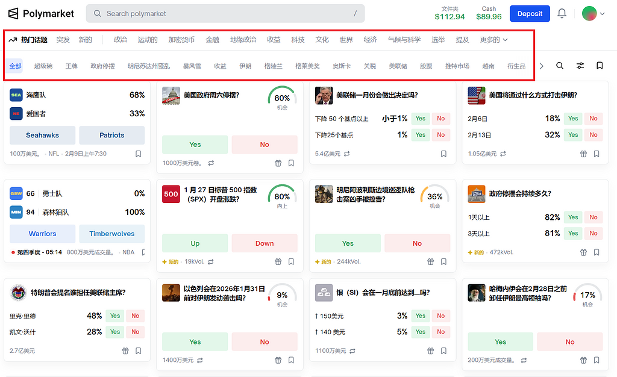Click the Polymarket logo

42,13
